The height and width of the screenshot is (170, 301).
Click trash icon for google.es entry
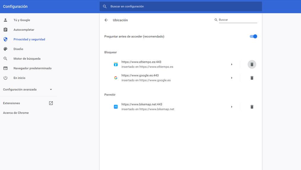(x=252, y=78)
